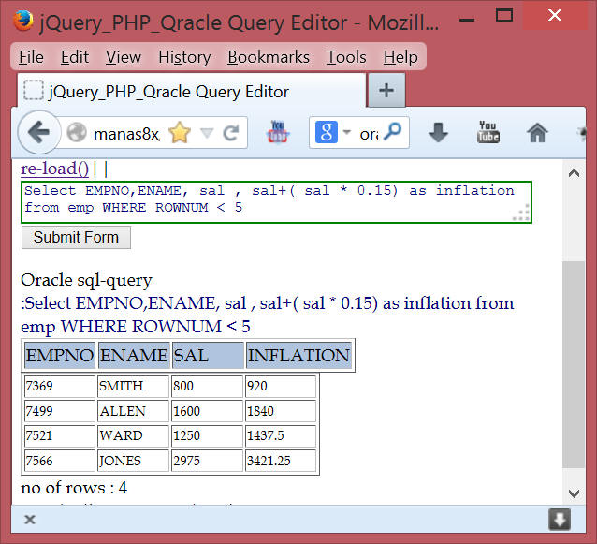Click the download arrow icon in bottom bar

(x=560, y=520)
